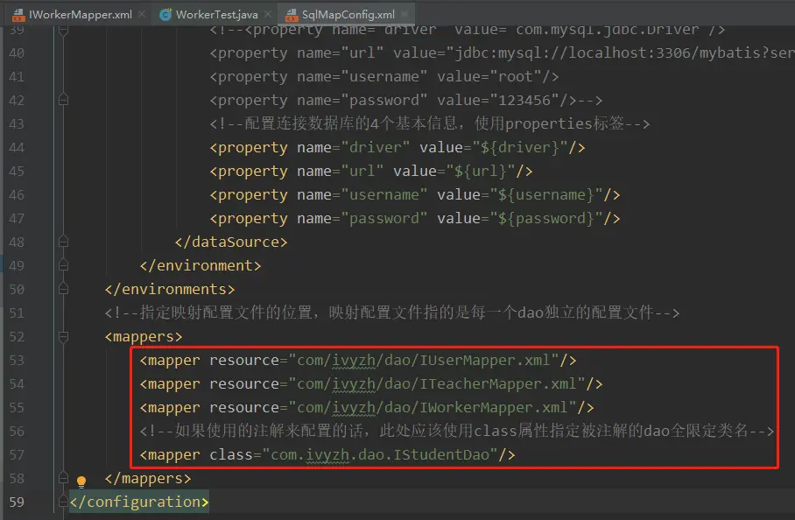This screenshot has width=795, height=520.
Task: Close the IWorkerMapper.xml tab
Action: coord(143,14)
